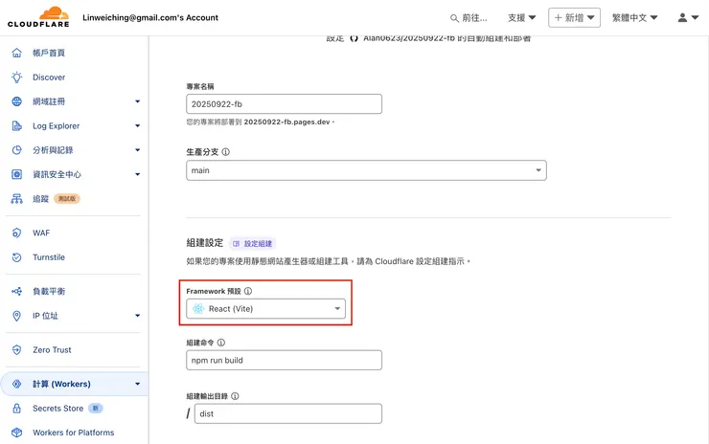The width and height of the screenshot is (709, 444).
Task: Expand the 分析與記錄 sidebar section
Action: coord(137,150)
